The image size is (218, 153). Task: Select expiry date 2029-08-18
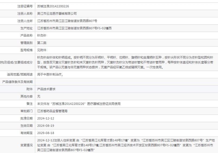pyautogui.click(x=45, y=133)
